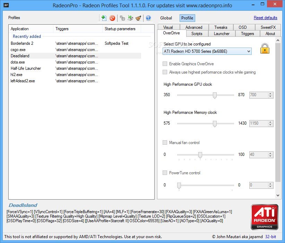285x243 pixels.
Task: Open the About tab
Action: pyautogui.click(x=270, y=33)
